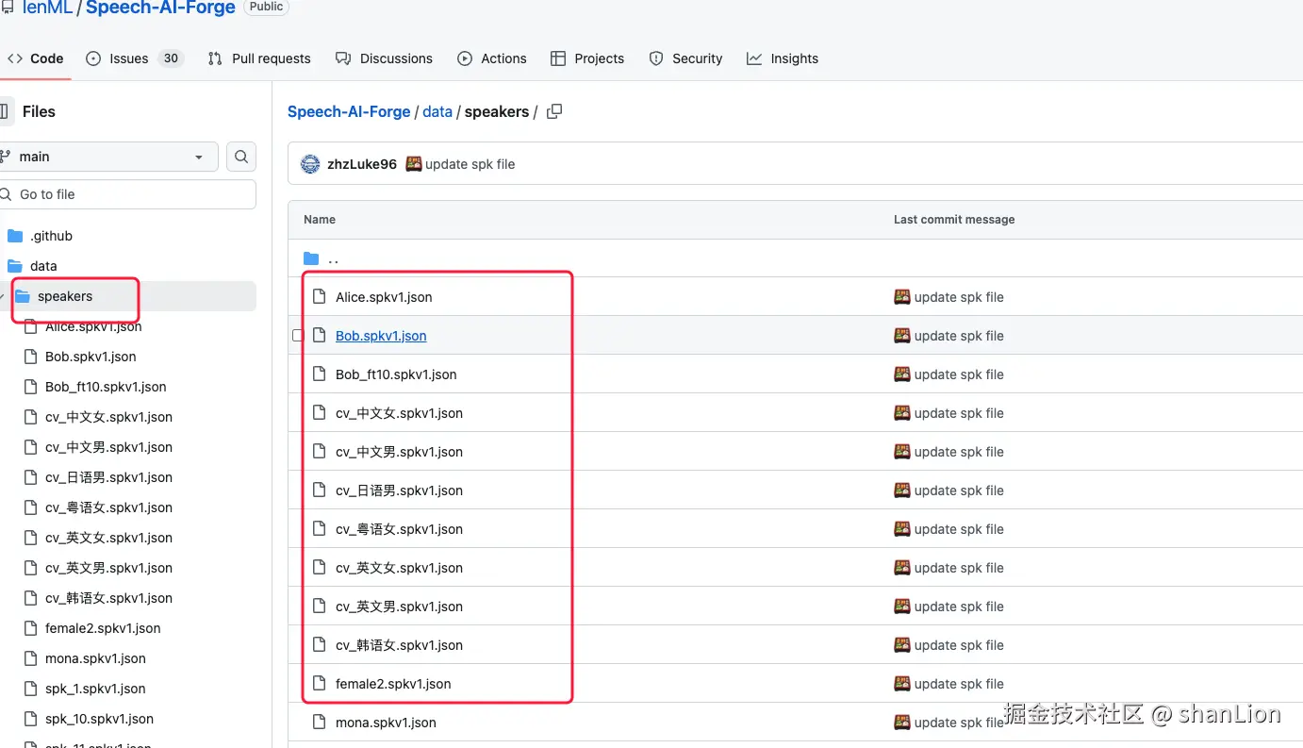Open the .github folder in tree
The height and width of the screenshot is (748, 1303).
(x=51, y=236)
